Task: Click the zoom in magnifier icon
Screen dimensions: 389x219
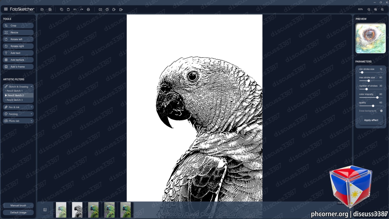Action: tap(382, 9)
